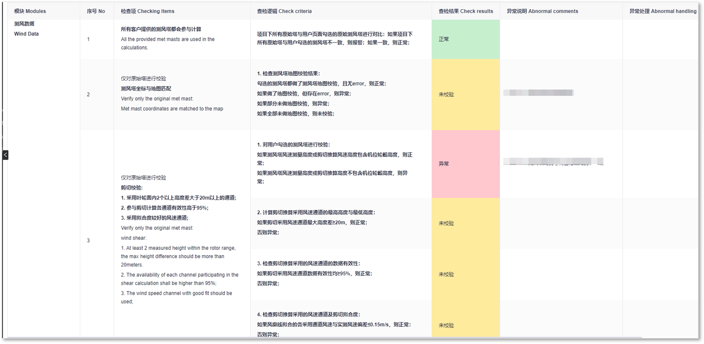
Task: Click 未校验 result for the ≥95% availability check
Action: (x=466, y=274)
